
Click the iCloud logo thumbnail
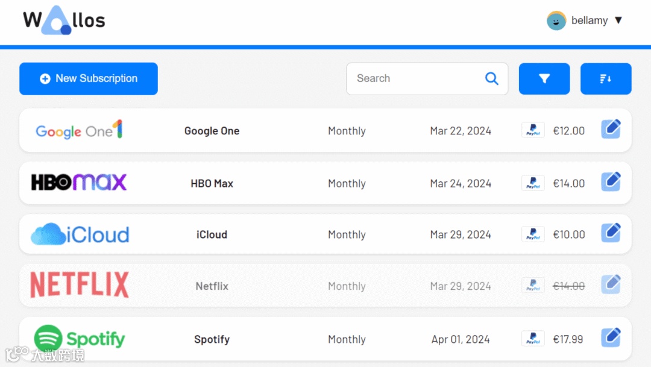pos(80,234)
